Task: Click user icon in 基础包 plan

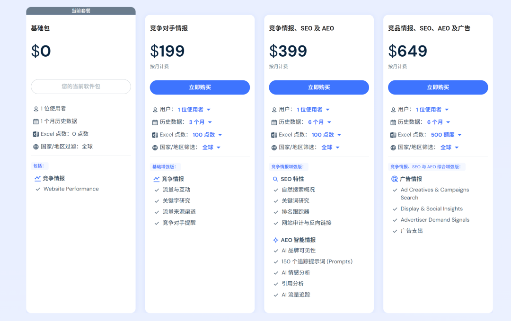Action: tap(36, 109)
